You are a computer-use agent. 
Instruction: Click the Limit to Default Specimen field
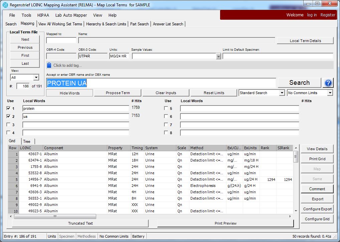pyautogui.click(x=278, y=56)
